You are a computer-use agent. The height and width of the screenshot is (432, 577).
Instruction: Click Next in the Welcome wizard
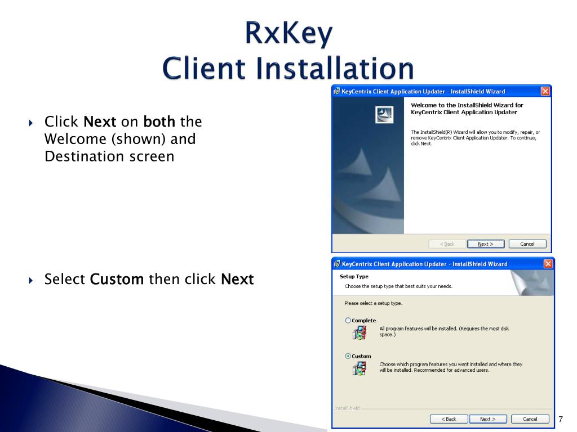coord(485,244)
